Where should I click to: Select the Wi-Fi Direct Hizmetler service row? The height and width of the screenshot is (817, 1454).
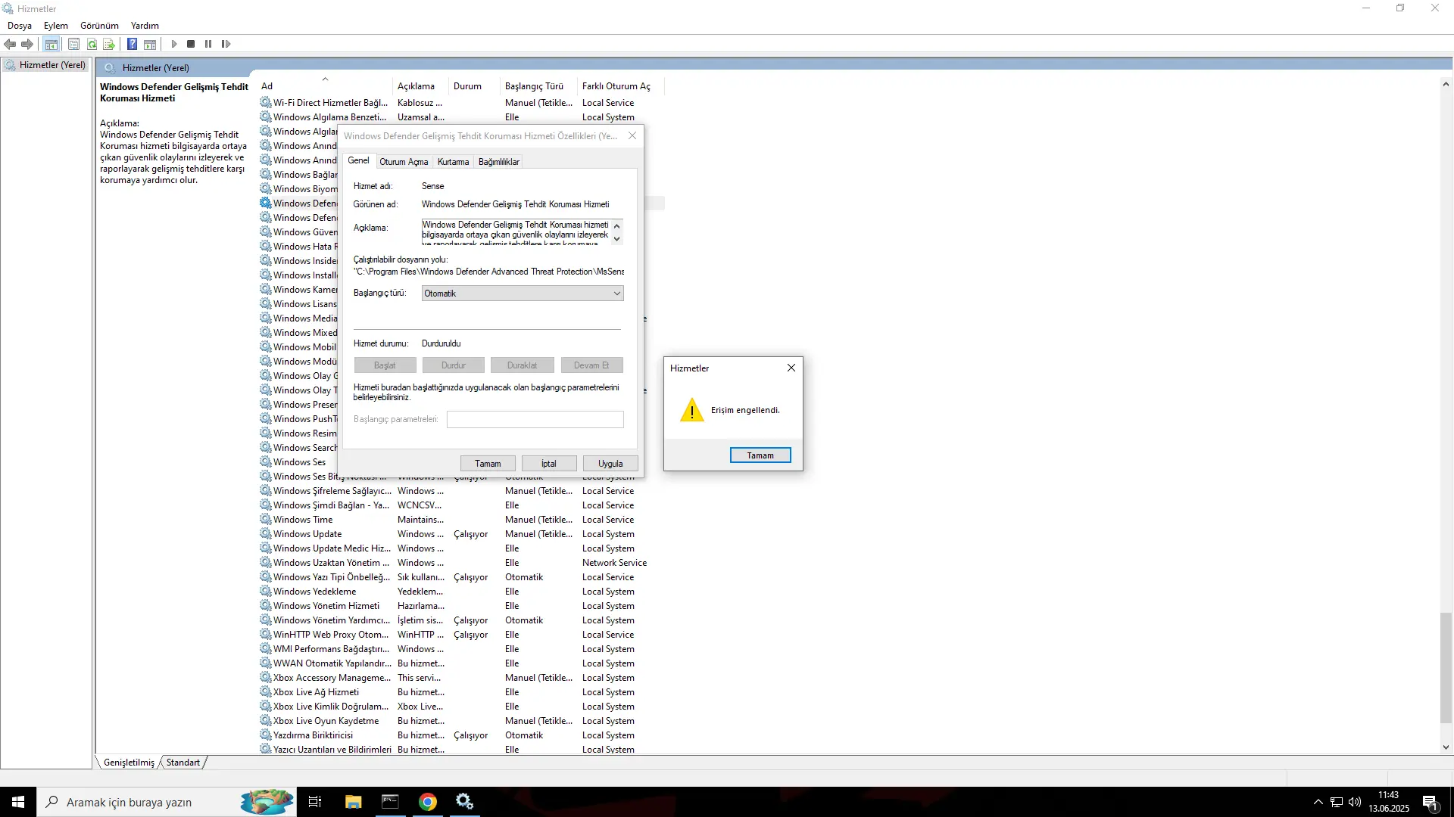(462, 103)
